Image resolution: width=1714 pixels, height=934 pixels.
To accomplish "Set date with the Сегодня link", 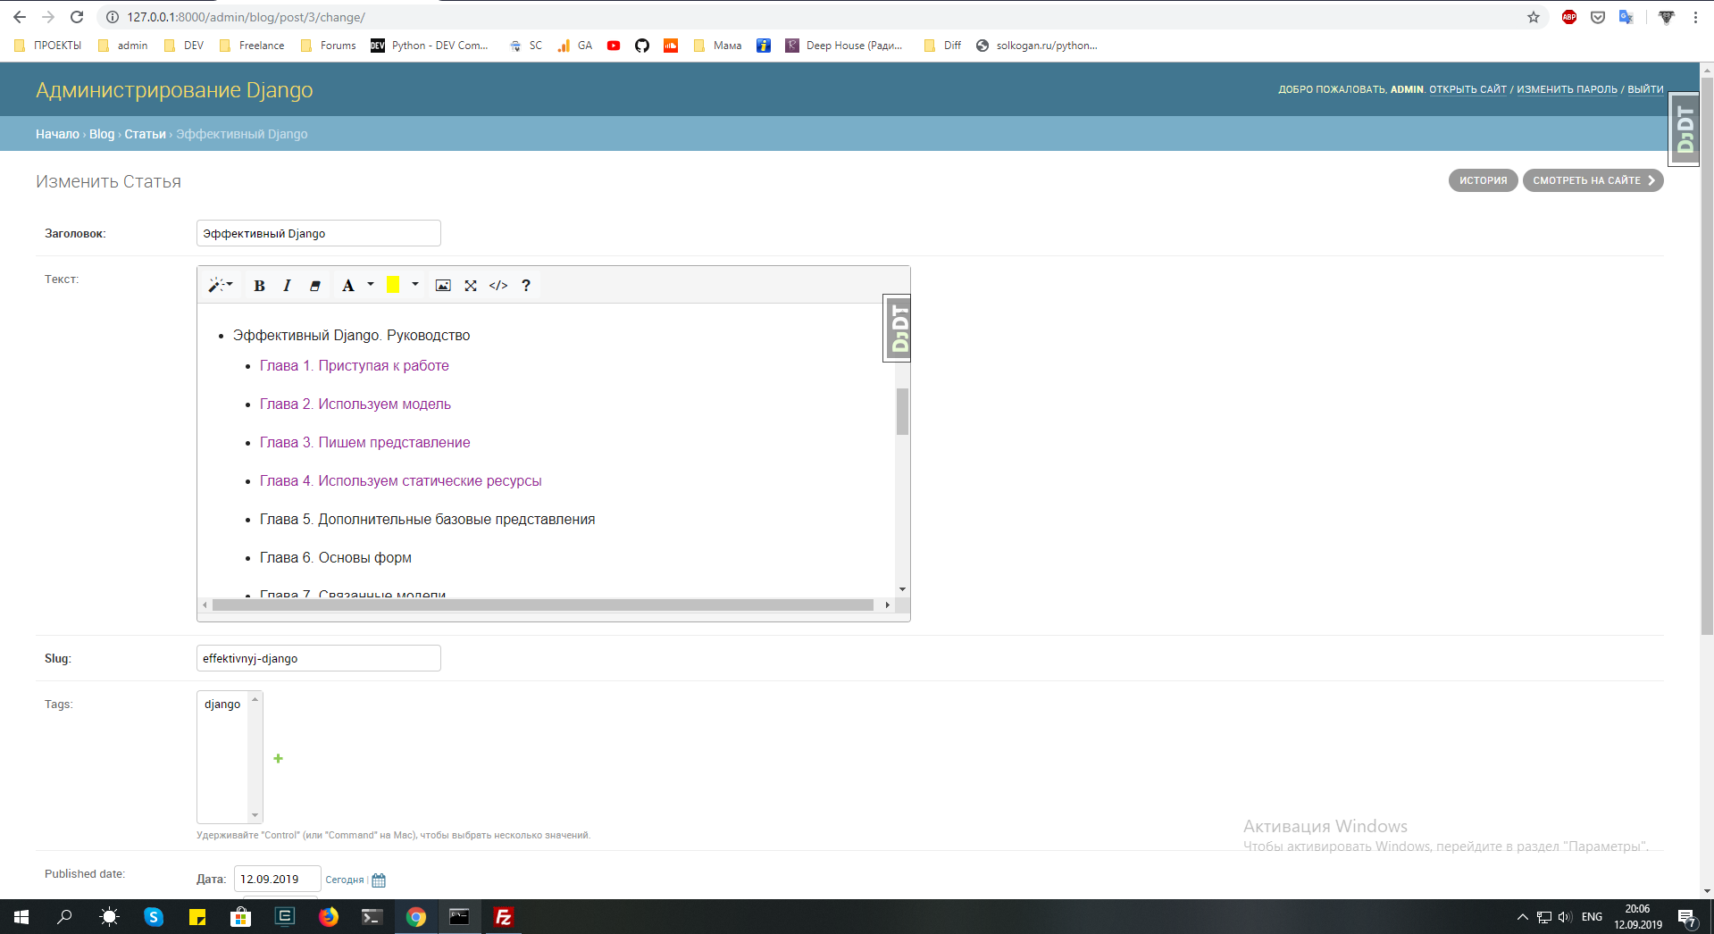I will pos(345,880).
